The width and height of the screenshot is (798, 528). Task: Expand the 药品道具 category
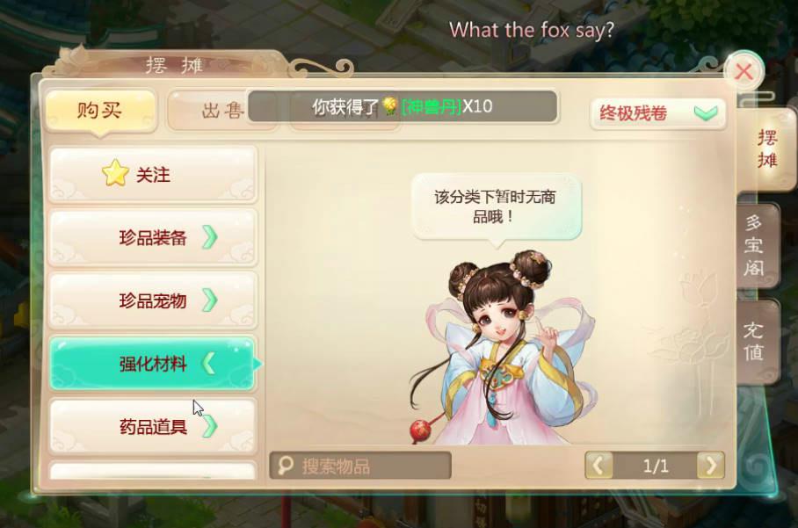153,426
